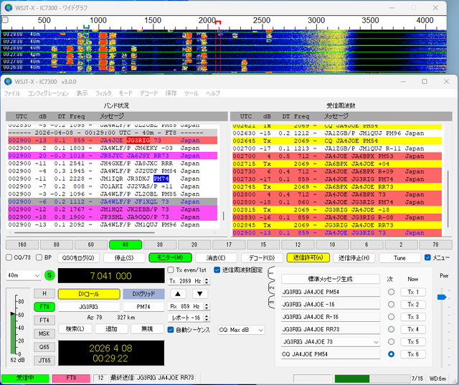
Task: Click the up arrow Tx/Rx frequency button
Action: 178,294
